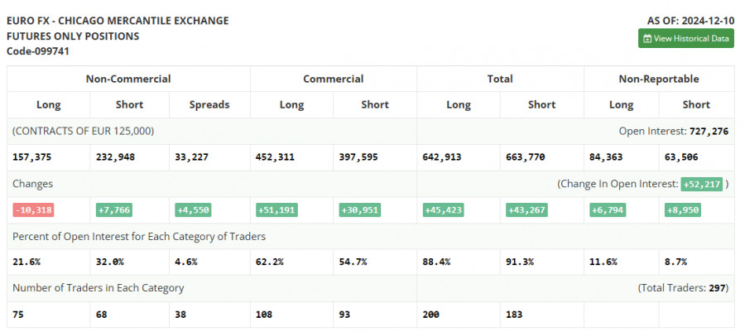Click Non-Commercial short value 232,948

pos(115,157)
